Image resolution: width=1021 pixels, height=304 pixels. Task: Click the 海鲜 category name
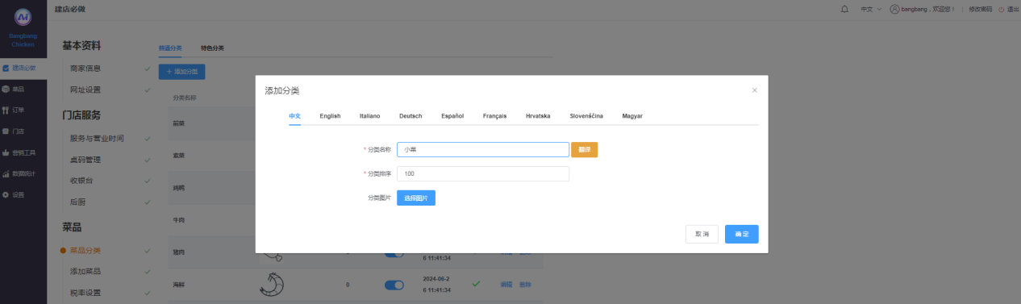point(178,285)
